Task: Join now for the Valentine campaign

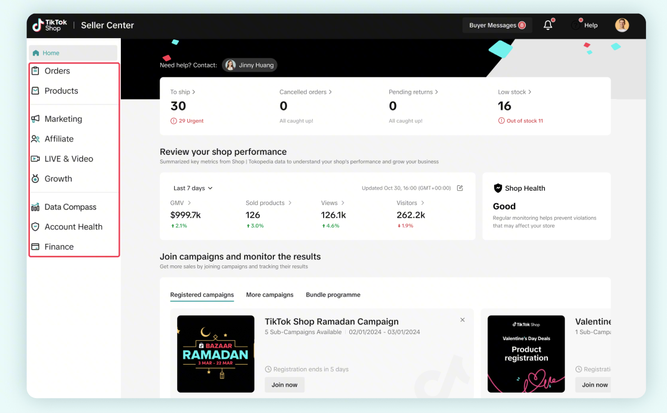Action: [x=593, y=385]
